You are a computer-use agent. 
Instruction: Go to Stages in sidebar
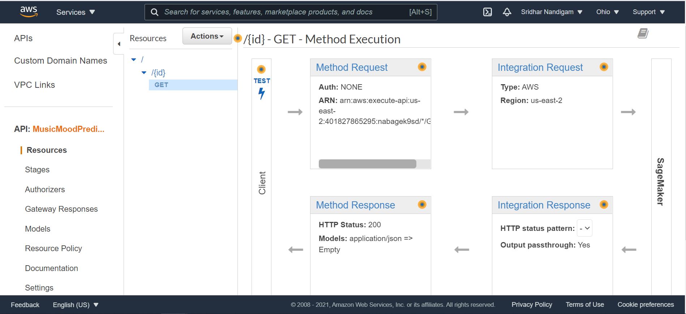37,169
